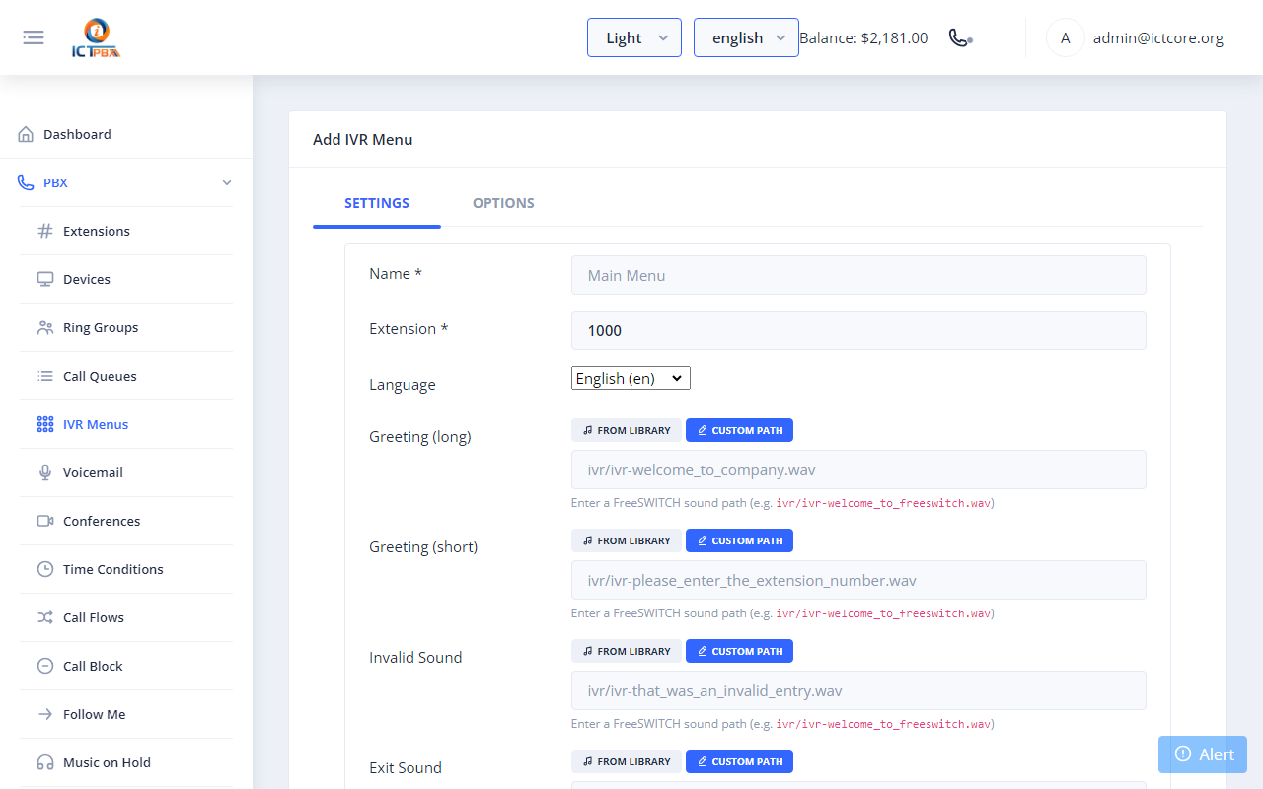Choose From Library for Invalid Sound
1263x789 pixels.
pos(627,651)
